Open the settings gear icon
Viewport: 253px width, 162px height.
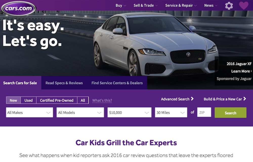(229, 6)
